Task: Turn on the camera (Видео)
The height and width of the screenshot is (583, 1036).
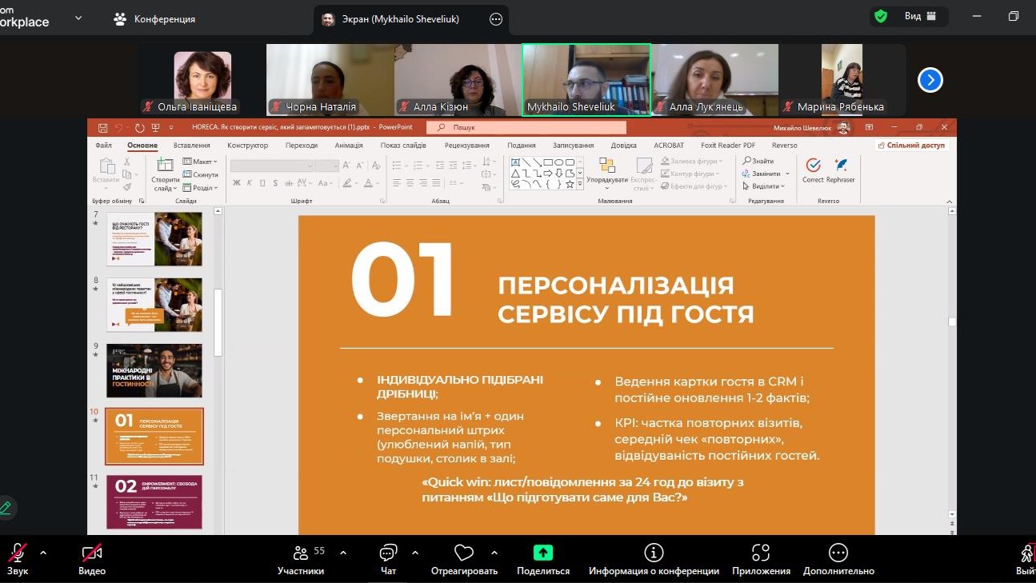Action: point(92,553)
